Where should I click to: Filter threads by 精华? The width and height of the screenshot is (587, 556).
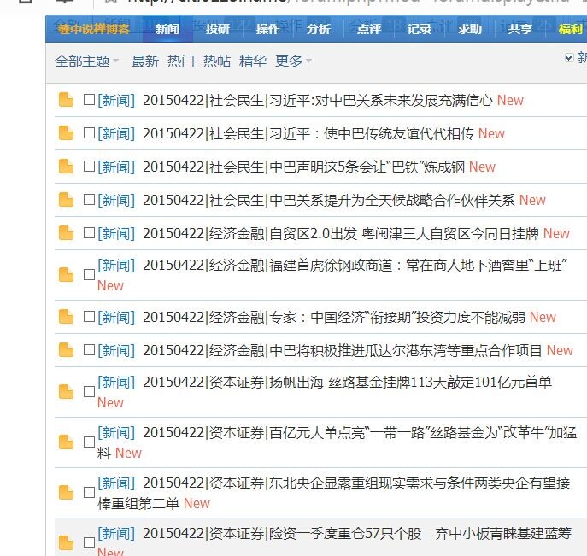coord(253,61)
